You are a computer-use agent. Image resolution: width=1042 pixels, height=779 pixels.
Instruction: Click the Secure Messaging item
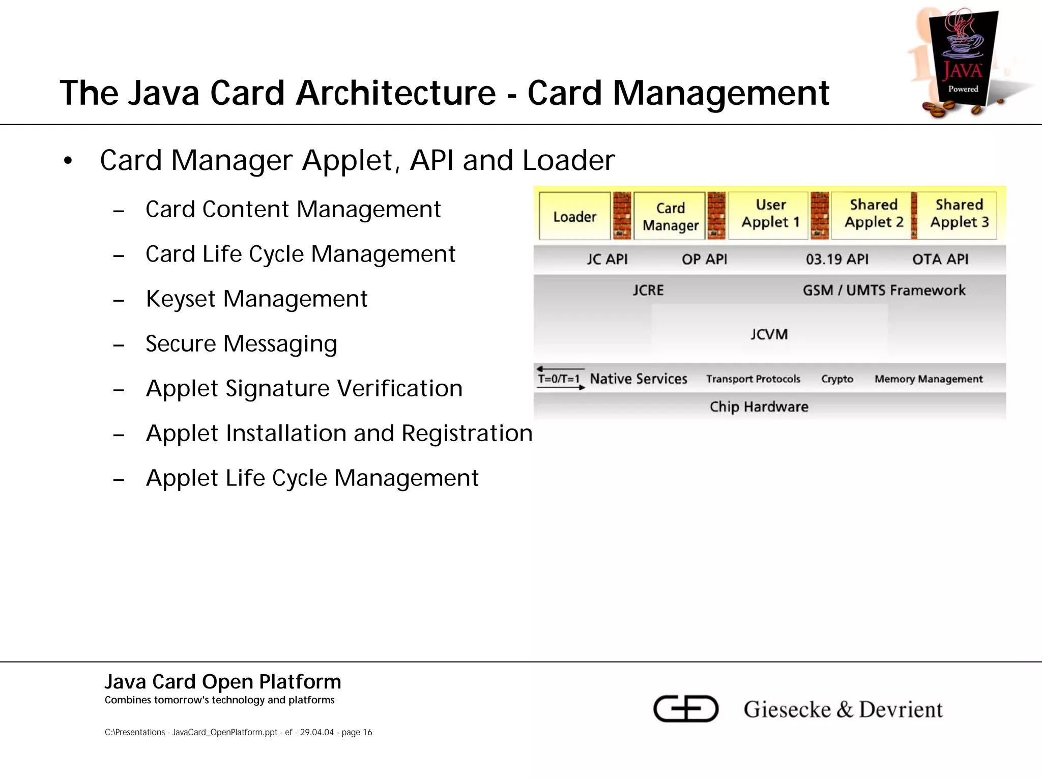coord(241,344)
